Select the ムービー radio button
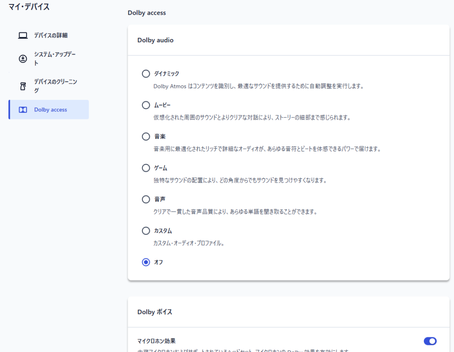Viewport: 454px width, 352px height. tap(146, 105)
